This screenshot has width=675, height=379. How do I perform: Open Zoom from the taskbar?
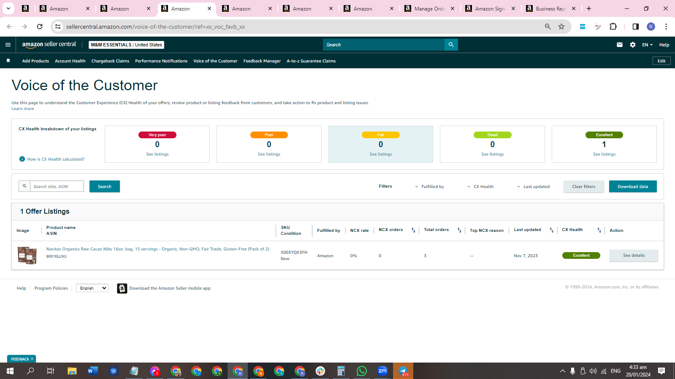click(x=382, y=371)
